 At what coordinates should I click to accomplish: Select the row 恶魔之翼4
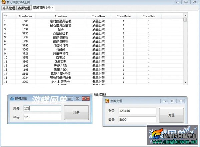(x=93, y=70)
